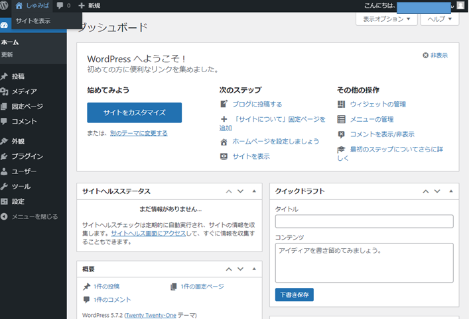Image resolution: width=469 pixels, height=319 pixels.
Task: Toggle the クイックドラフト panel triangle
Action: pos(450,191)
